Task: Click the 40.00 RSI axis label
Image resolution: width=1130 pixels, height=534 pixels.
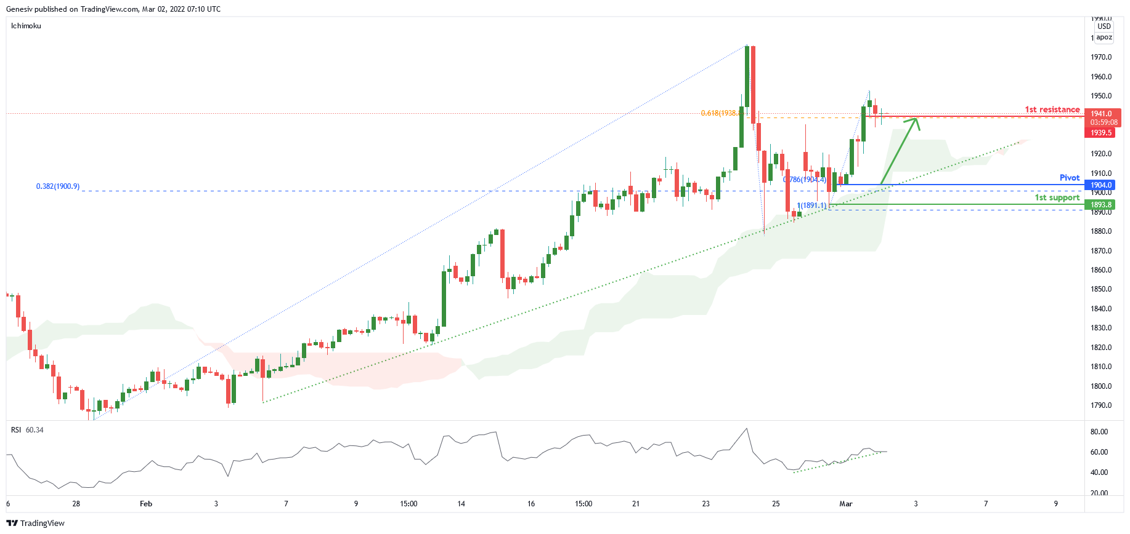Action: [1099, 472]
